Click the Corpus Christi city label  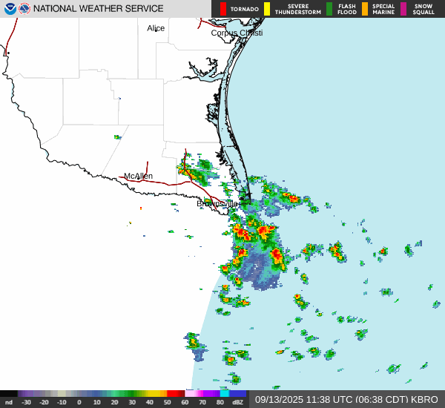pos(237,33)
